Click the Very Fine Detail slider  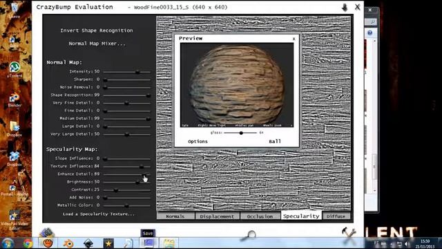(126, 103)
